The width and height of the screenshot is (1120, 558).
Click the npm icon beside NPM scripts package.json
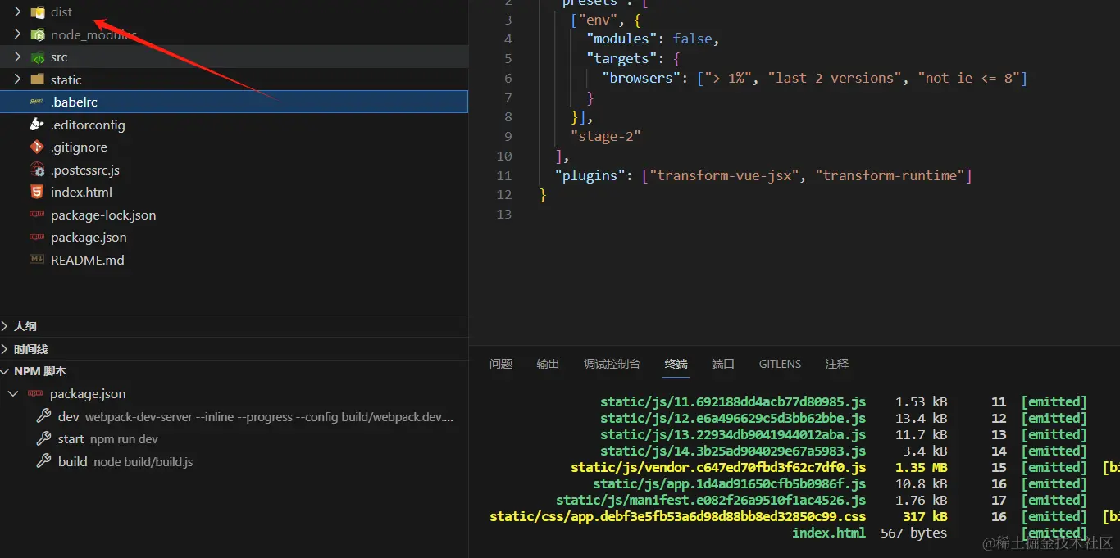click(x=35, y=394)
